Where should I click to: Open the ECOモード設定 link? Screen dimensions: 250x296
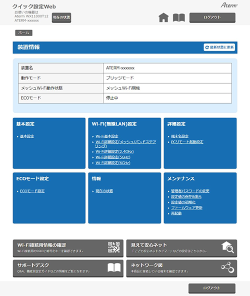pos(32,191)
